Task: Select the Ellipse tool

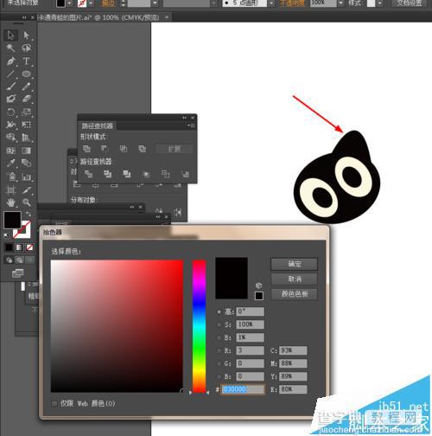Action: pos(27,74)
